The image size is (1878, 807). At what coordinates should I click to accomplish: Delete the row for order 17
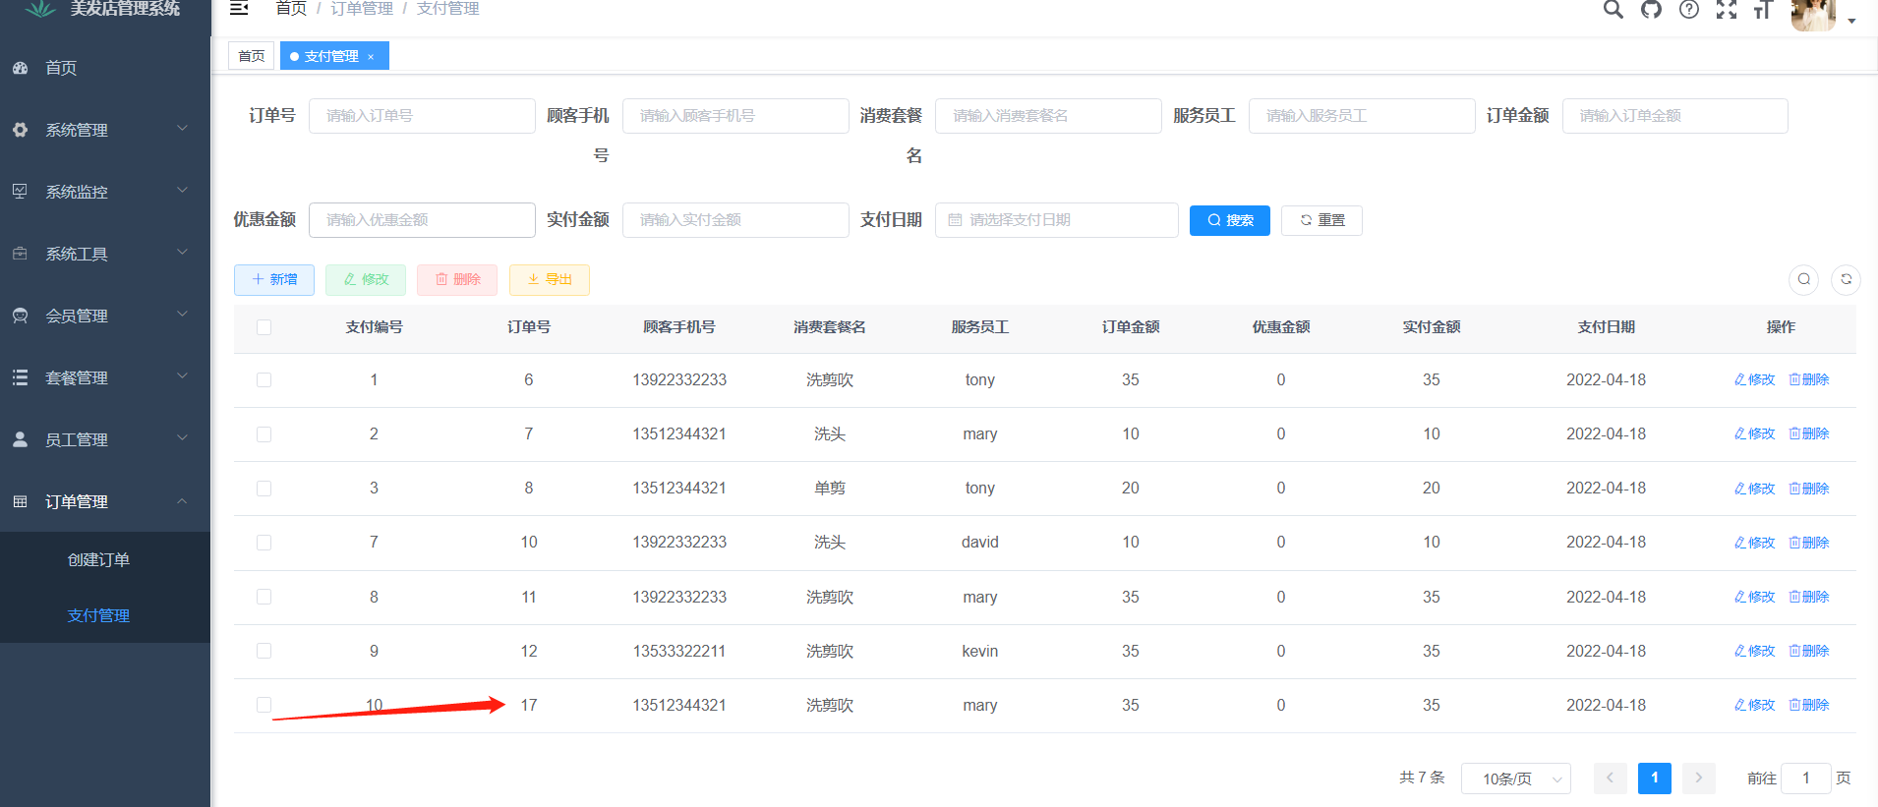pyautogui.click(x=1809, y=705)
